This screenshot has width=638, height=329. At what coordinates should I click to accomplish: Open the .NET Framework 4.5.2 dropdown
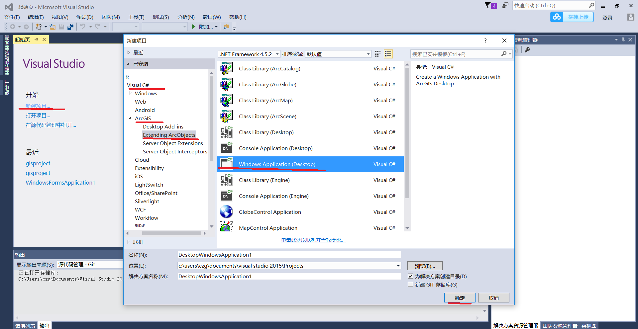click(278, 54)
